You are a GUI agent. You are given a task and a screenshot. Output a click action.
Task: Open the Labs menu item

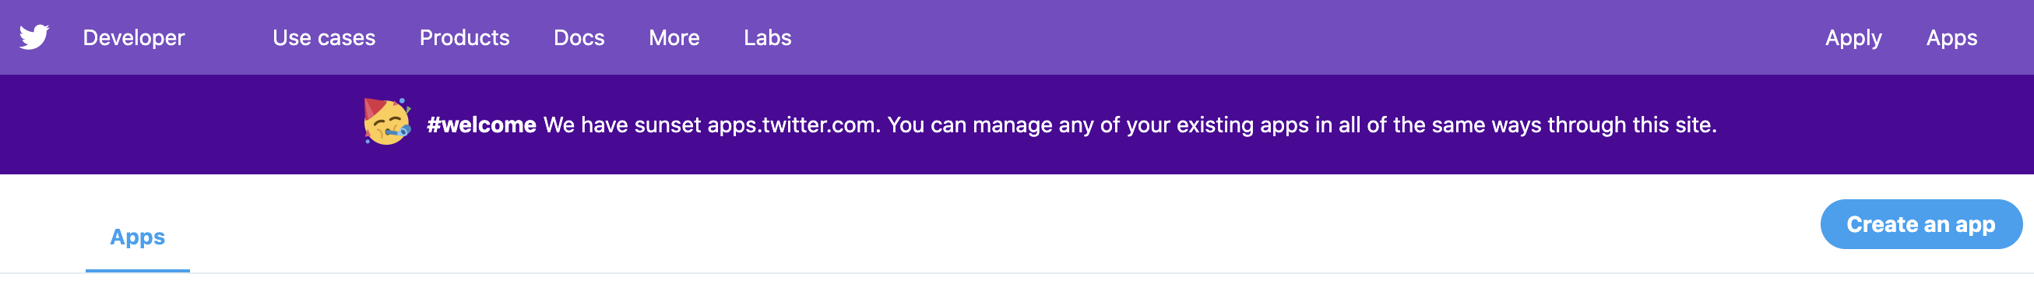(x=767, y=38)
